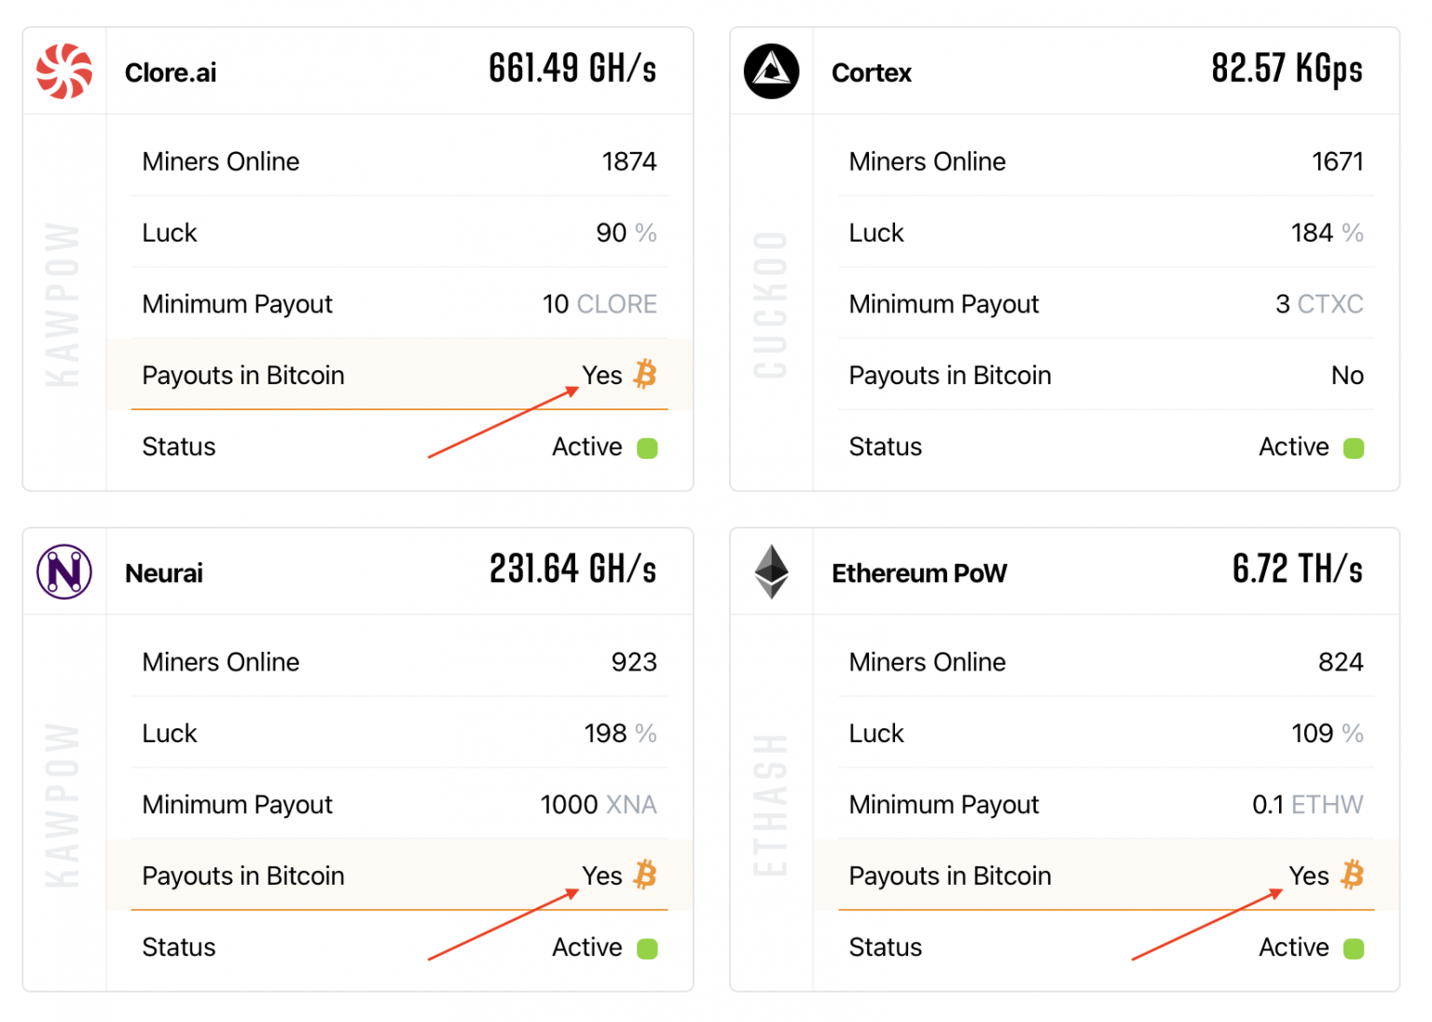
Task: Click the Cortex triangle logo icon
Action: pos(771,70)
